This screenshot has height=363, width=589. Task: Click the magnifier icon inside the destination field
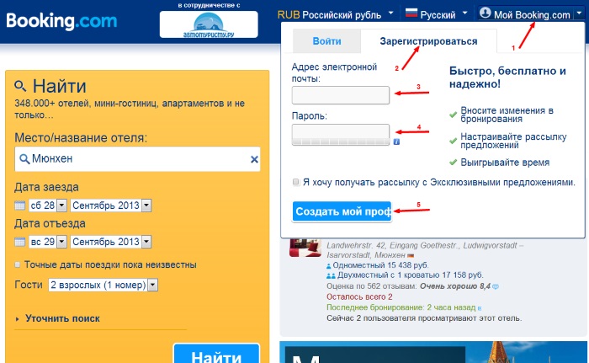(24, 158)
